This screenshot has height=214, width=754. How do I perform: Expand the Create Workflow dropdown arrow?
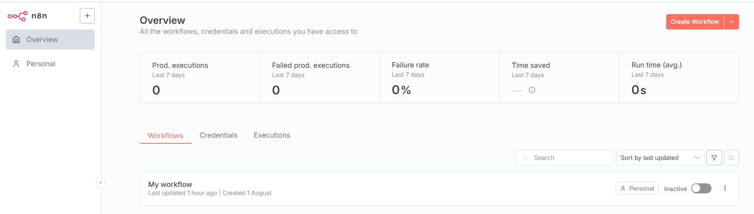pos(731,22)
